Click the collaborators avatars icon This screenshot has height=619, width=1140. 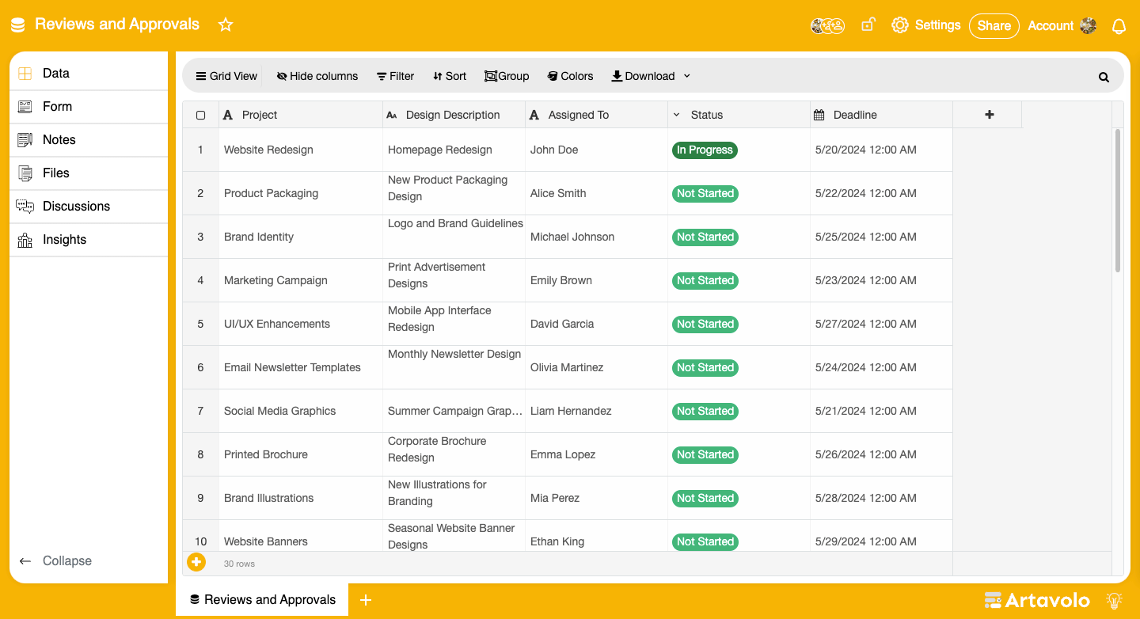(x=827, y=26)
